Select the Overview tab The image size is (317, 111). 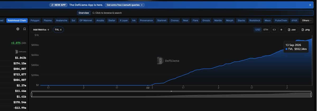84,13
